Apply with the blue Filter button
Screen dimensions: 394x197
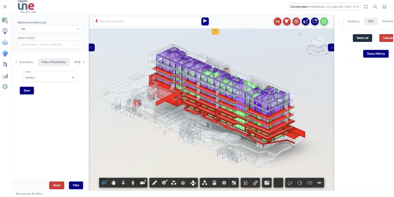[76, 185]
